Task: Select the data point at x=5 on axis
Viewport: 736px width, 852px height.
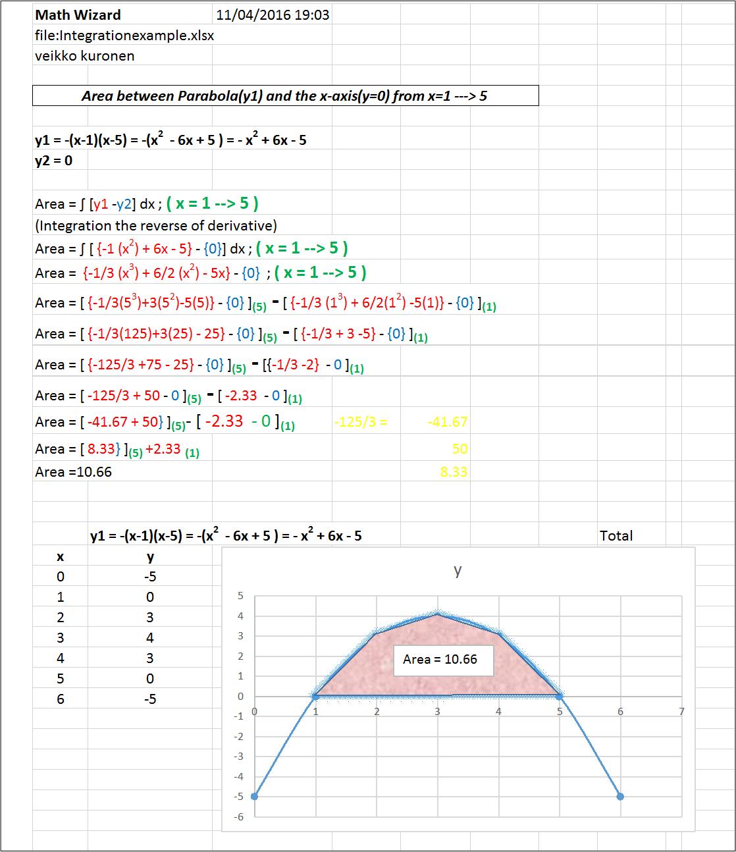Action: tap(560, 696)
